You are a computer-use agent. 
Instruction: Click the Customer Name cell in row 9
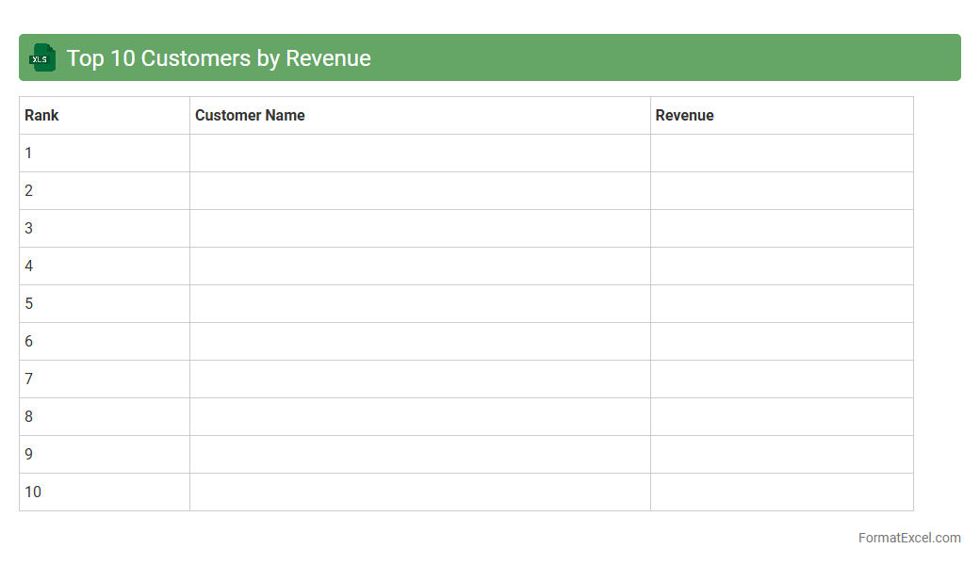419,454
